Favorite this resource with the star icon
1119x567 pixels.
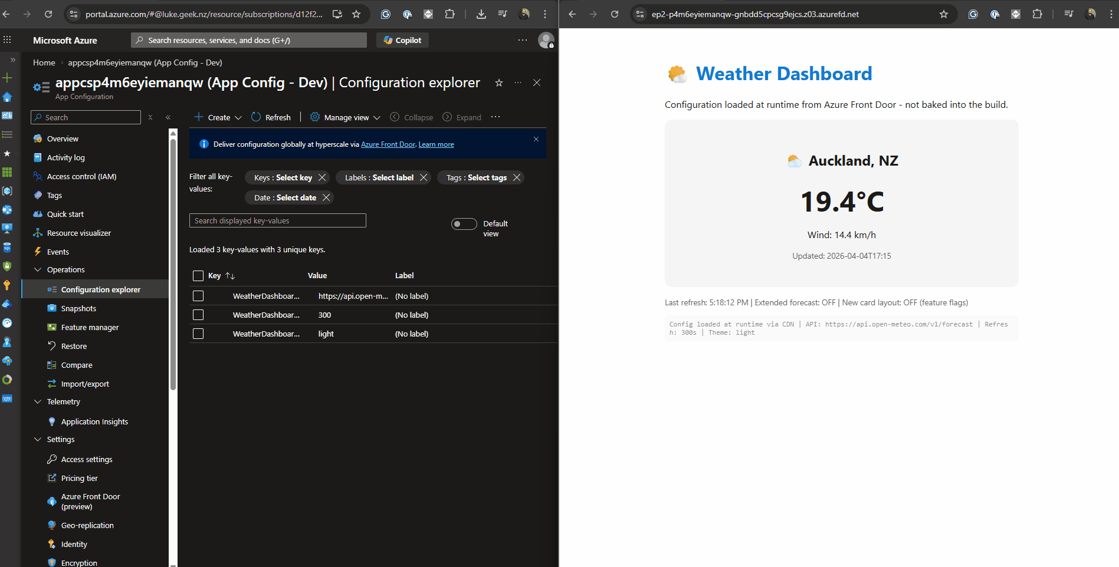[499, 83]
